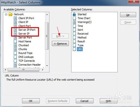Select Chunks column entry
Screen dimensions: 140x107
pyautogui.click(x=23, y=49)
